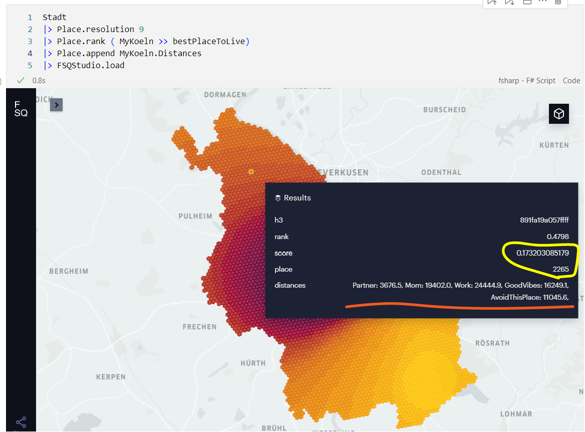The width and height of the screenshot is (585, 432).
Task: Click the 'BRÜHL' map label
Action: pos(274,428)
